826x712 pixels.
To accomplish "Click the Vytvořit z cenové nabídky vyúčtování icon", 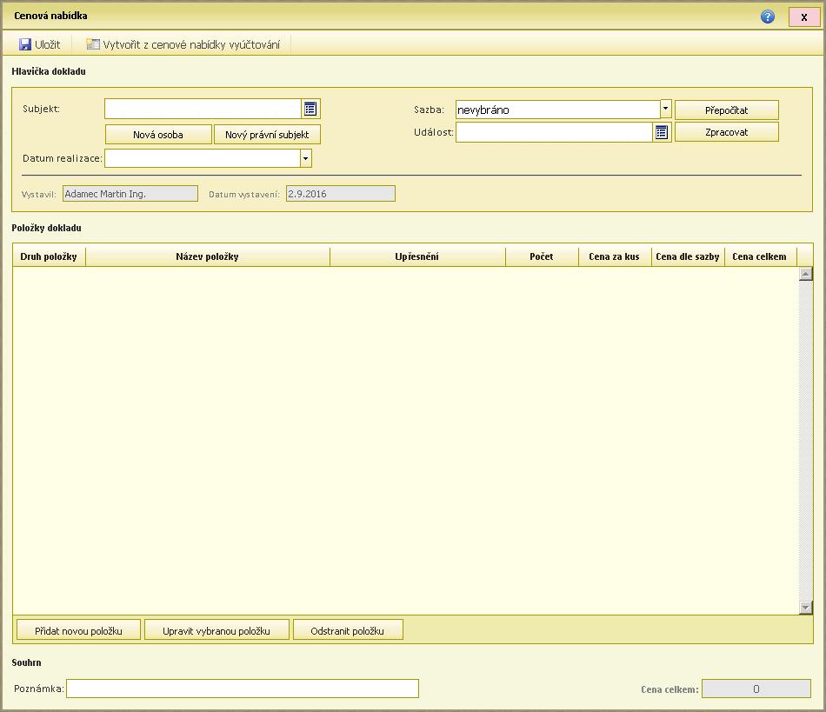I will pos(93,44).
